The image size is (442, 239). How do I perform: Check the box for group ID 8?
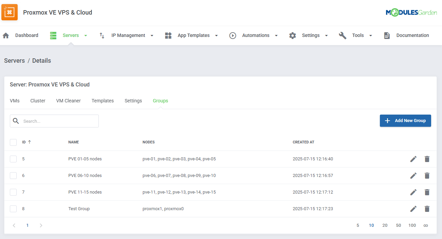[13, 209]
